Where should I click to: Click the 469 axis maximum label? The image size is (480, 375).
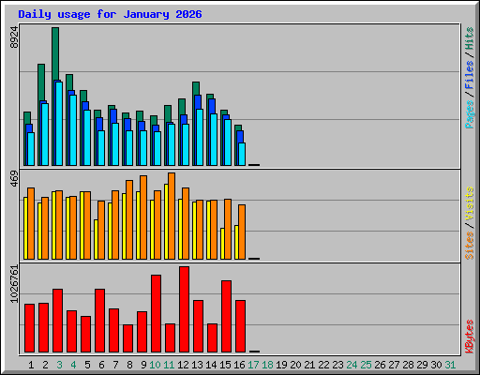pos(14,178)
